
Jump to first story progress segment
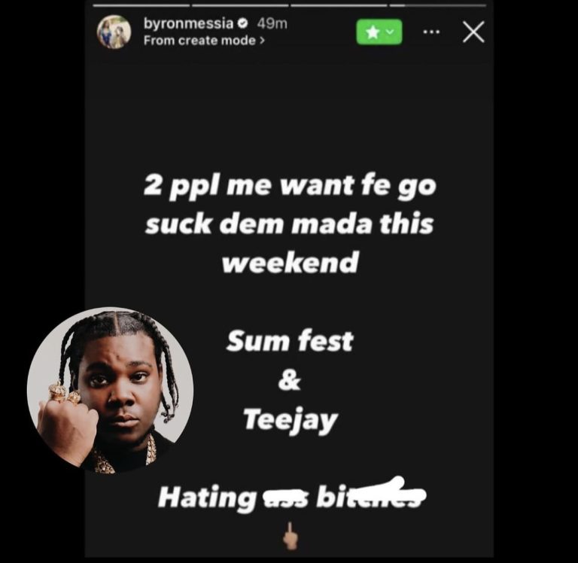point(141,5)
